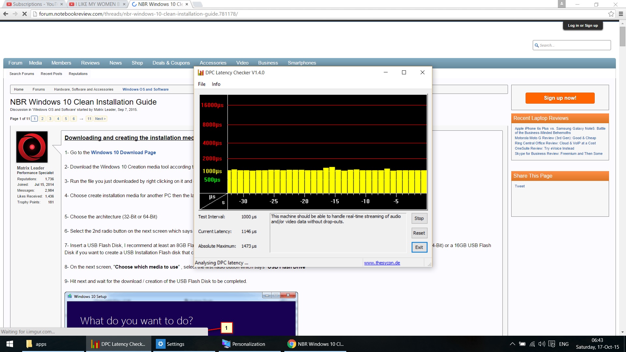Close the I LIKE MY WOMEN tab

click(x=124, y=4)
